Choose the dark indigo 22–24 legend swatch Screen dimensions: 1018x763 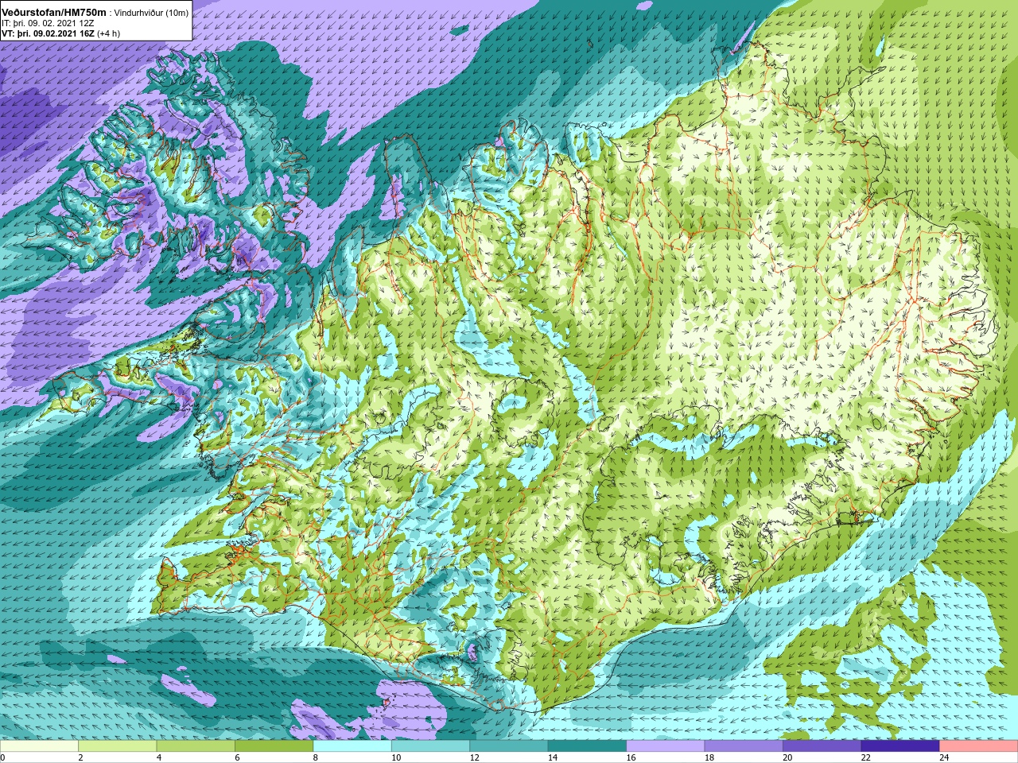point(900,746)
